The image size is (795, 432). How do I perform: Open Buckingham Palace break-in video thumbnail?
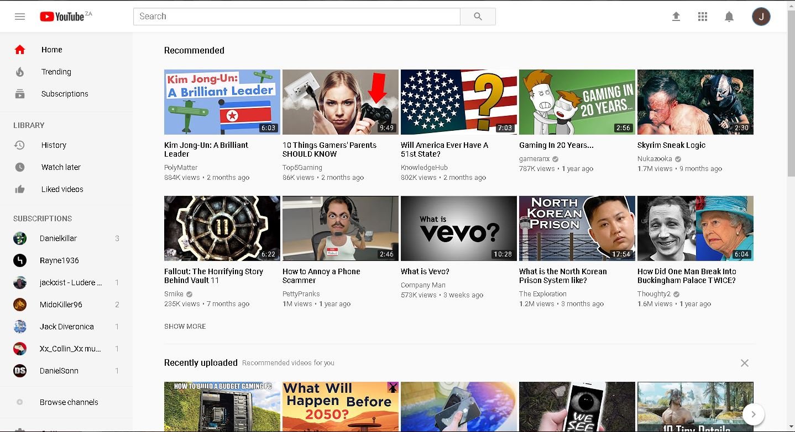tap(695, 228)
